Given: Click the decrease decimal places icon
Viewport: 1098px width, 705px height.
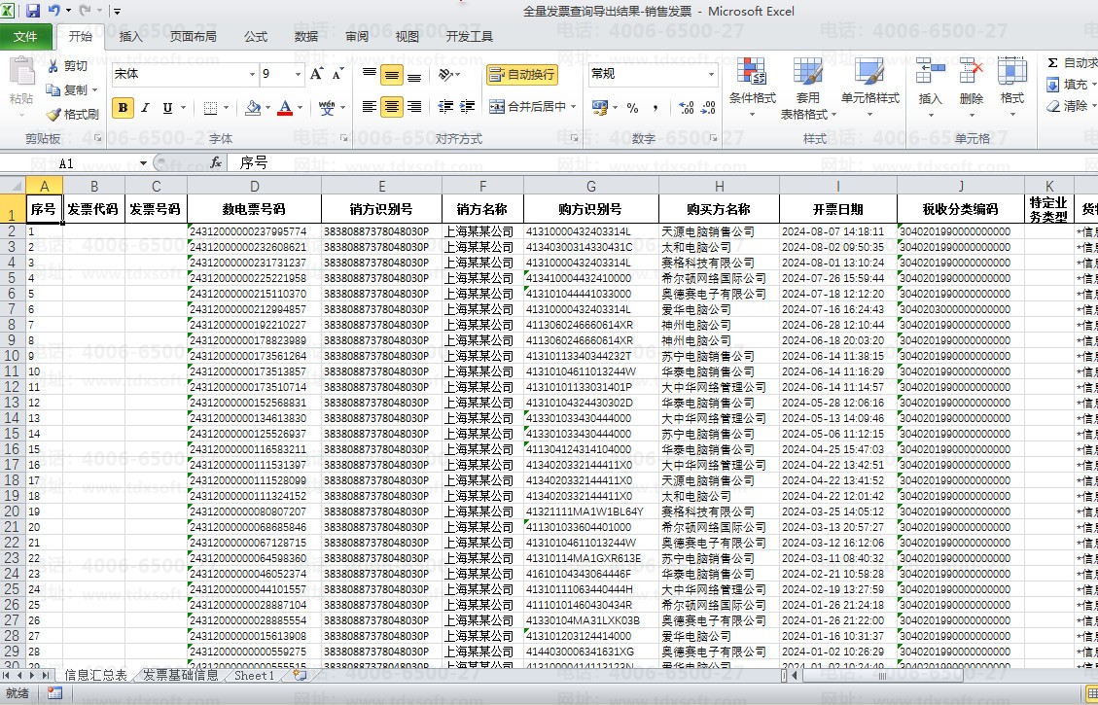Looking at the screenshot, I should (x=709, y=108).
